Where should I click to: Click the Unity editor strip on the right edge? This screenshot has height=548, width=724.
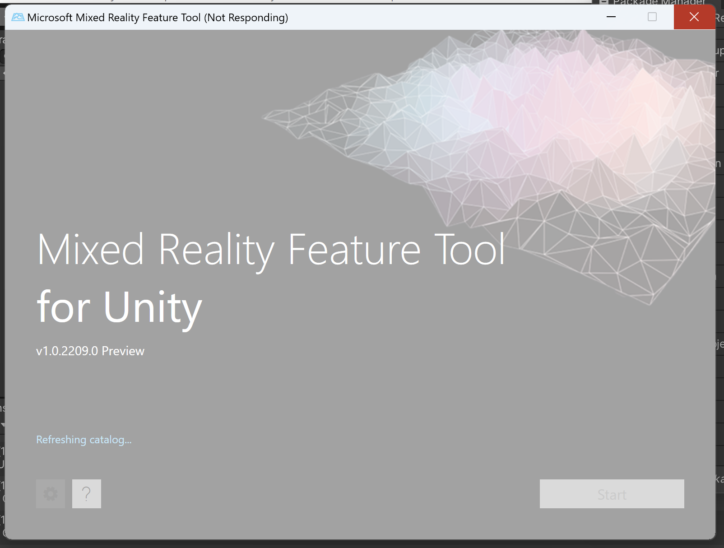coord(720,271)
